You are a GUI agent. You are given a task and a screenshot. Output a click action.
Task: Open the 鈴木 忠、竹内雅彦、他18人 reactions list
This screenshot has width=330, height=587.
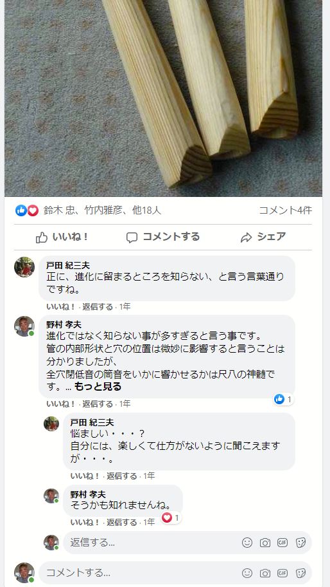[x=102, y=210]
